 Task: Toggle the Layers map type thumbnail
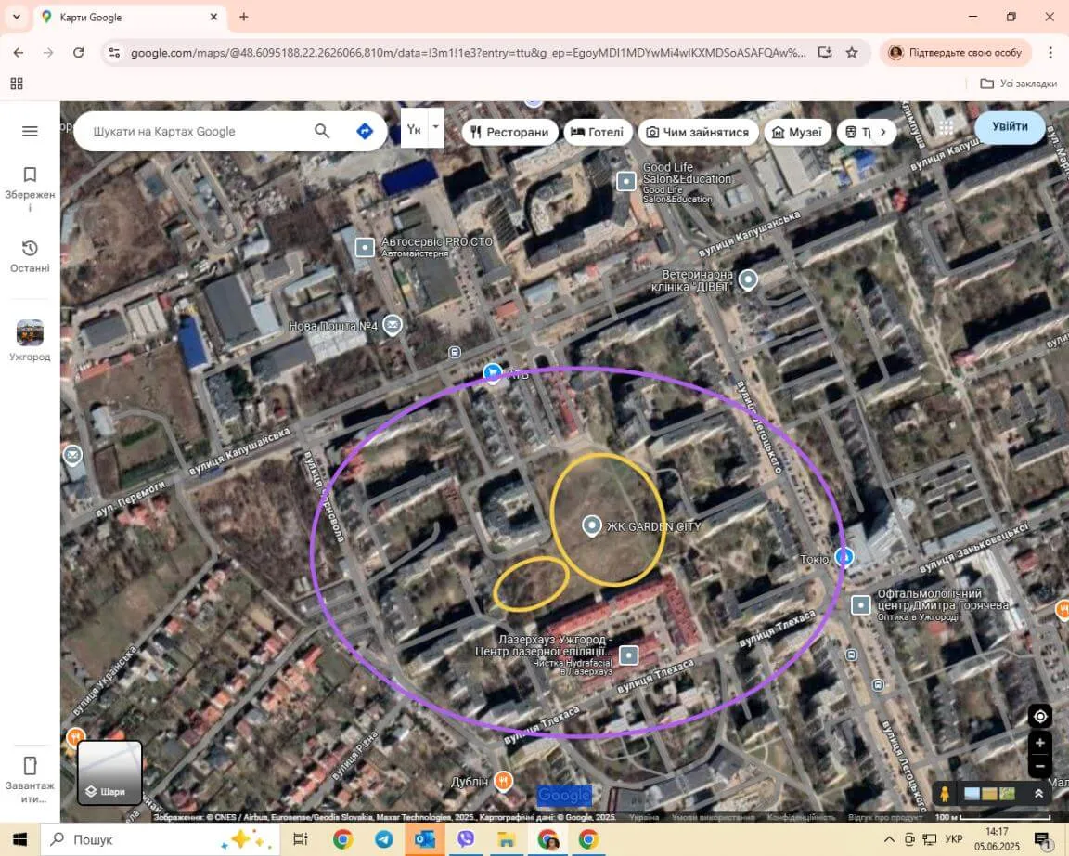click(109, 772)
